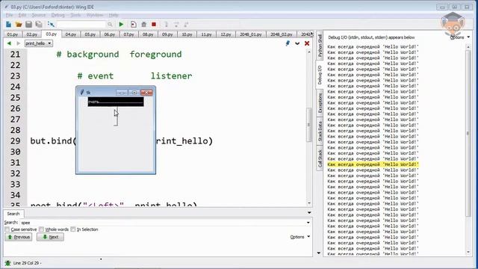Select the Call Stack vertical tab

point(320,158)
